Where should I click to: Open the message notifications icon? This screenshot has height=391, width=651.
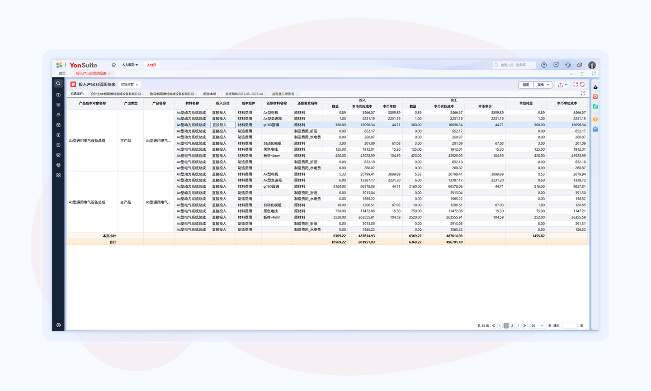click(x=556, y=65)
